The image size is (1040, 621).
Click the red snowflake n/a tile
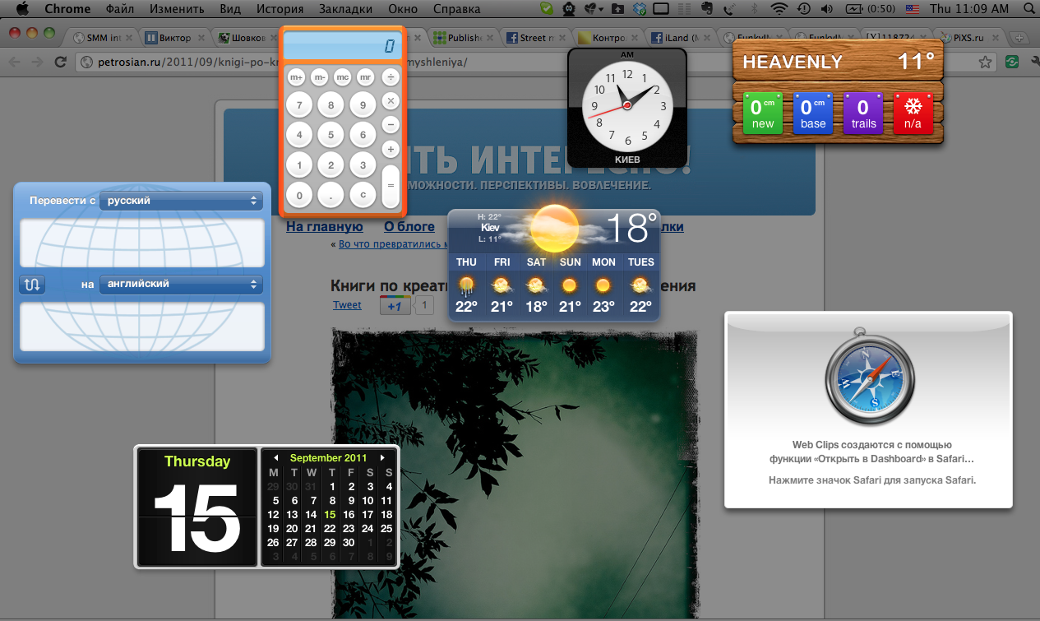913,114
